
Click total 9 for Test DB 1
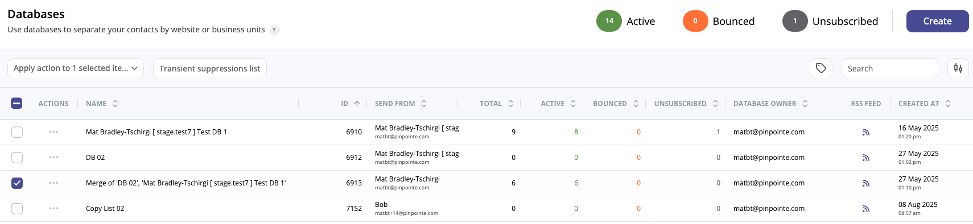[513, 132]
